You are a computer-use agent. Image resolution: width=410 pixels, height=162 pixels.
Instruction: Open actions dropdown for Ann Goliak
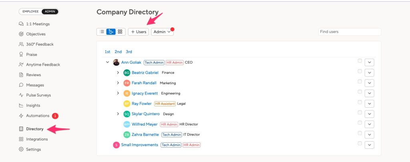click(369, 62)
